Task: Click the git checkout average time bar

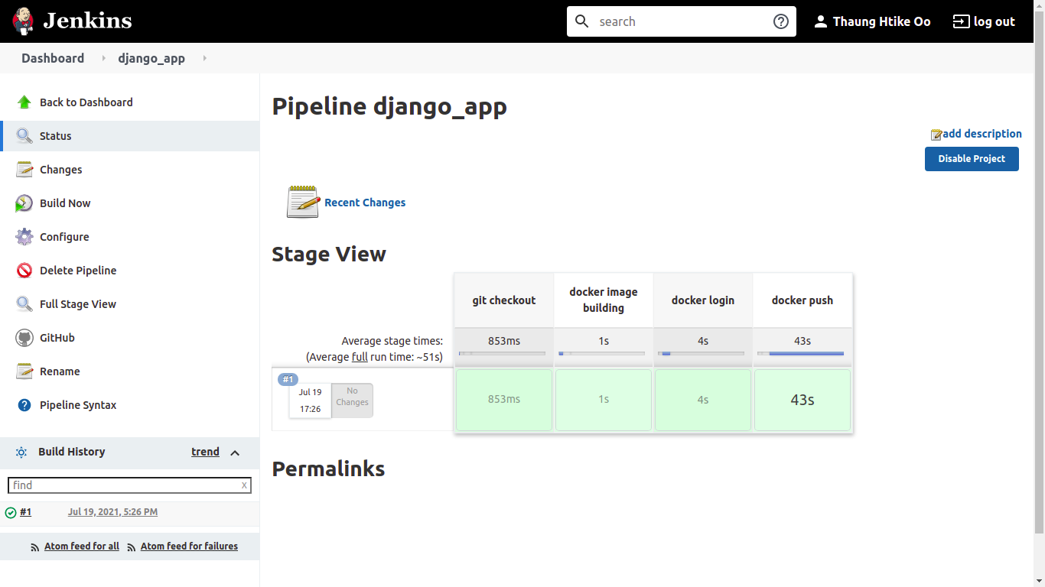Action: tap(503, 353)
